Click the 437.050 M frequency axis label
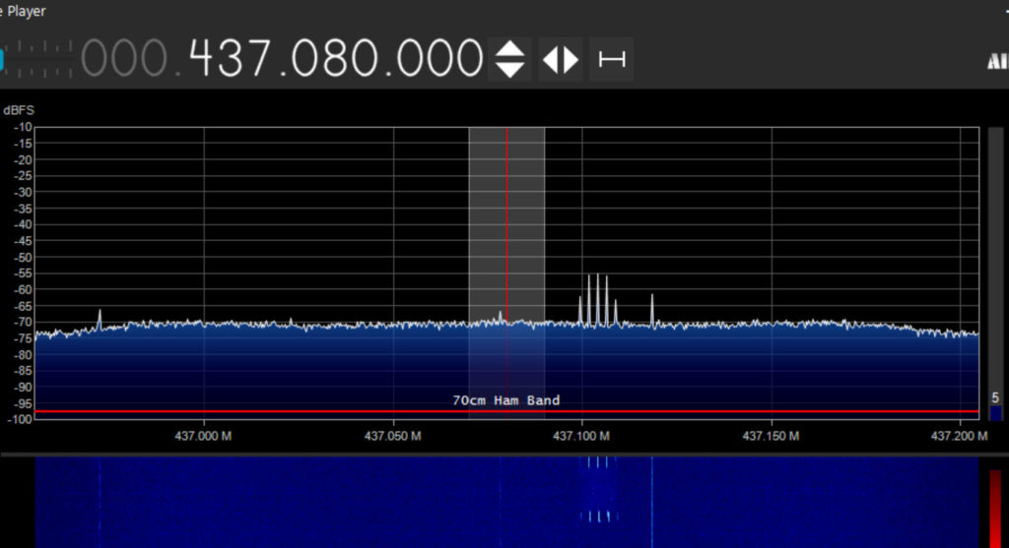This screenshot has height=548, width=1009. point(392,435)
